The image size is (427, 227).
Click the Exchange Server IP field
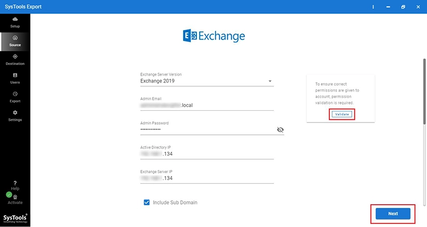(207, 178)
